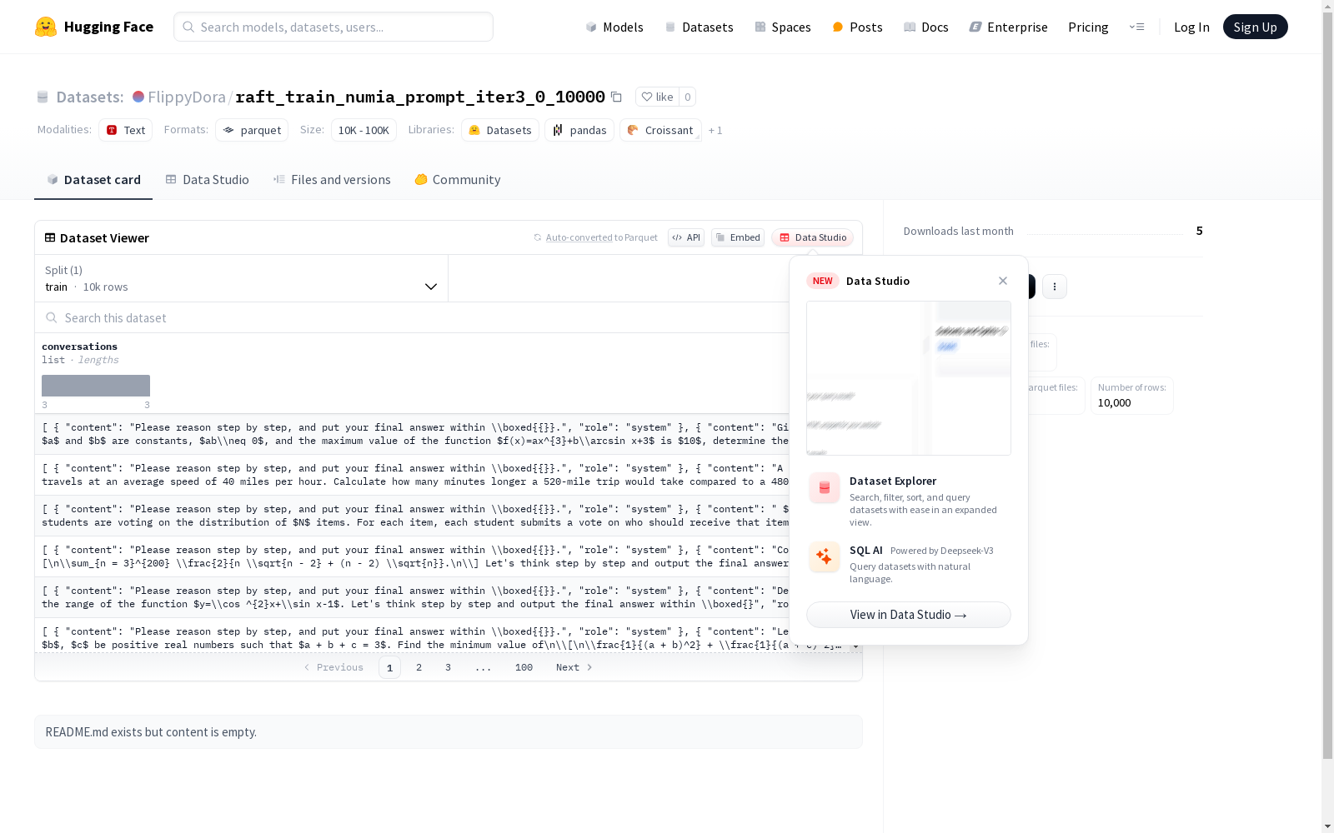Select the Text modality tag
Screen dimensions: 1334x833
pos(126,130)
